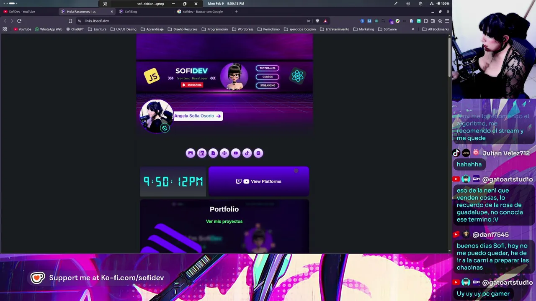Click the phone badge on profile photo
This screenshot has height=301, width=536.
pyautogui.click(x=165, y=128)
